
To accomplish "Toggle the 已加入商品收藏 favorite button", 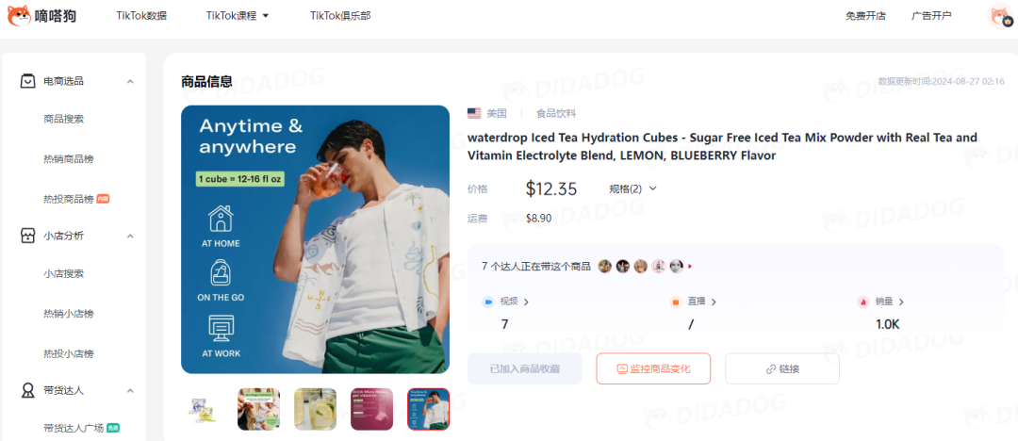I will 525,368.
